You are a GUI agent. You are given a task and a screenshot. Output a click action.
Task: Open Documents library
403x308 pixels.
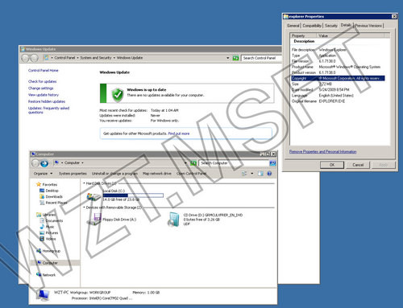point(52,220)
